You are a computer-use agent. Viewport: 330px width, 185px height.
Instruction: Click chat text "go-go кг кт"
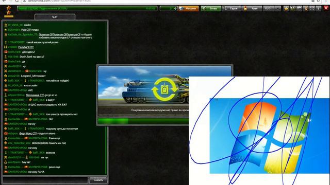(51, 95)
